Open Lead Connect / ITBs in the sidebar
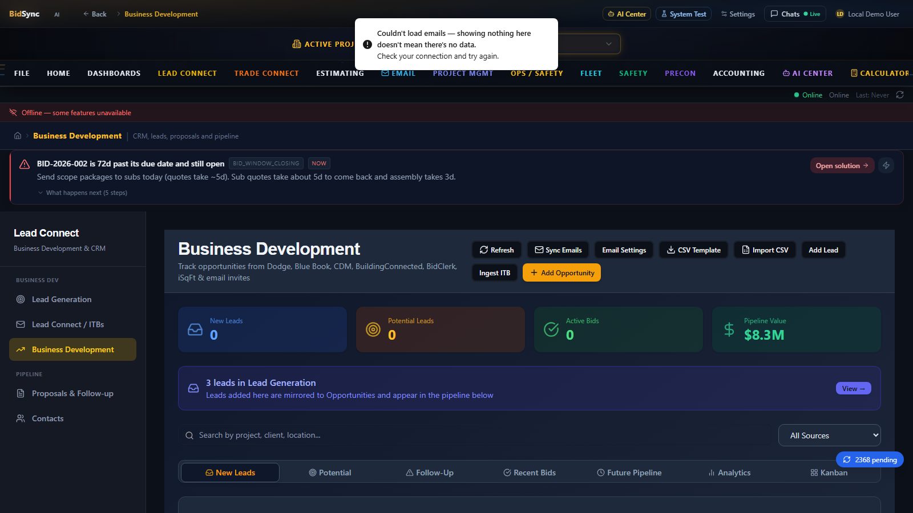This screenshot has height=513, width=913. 72,324
